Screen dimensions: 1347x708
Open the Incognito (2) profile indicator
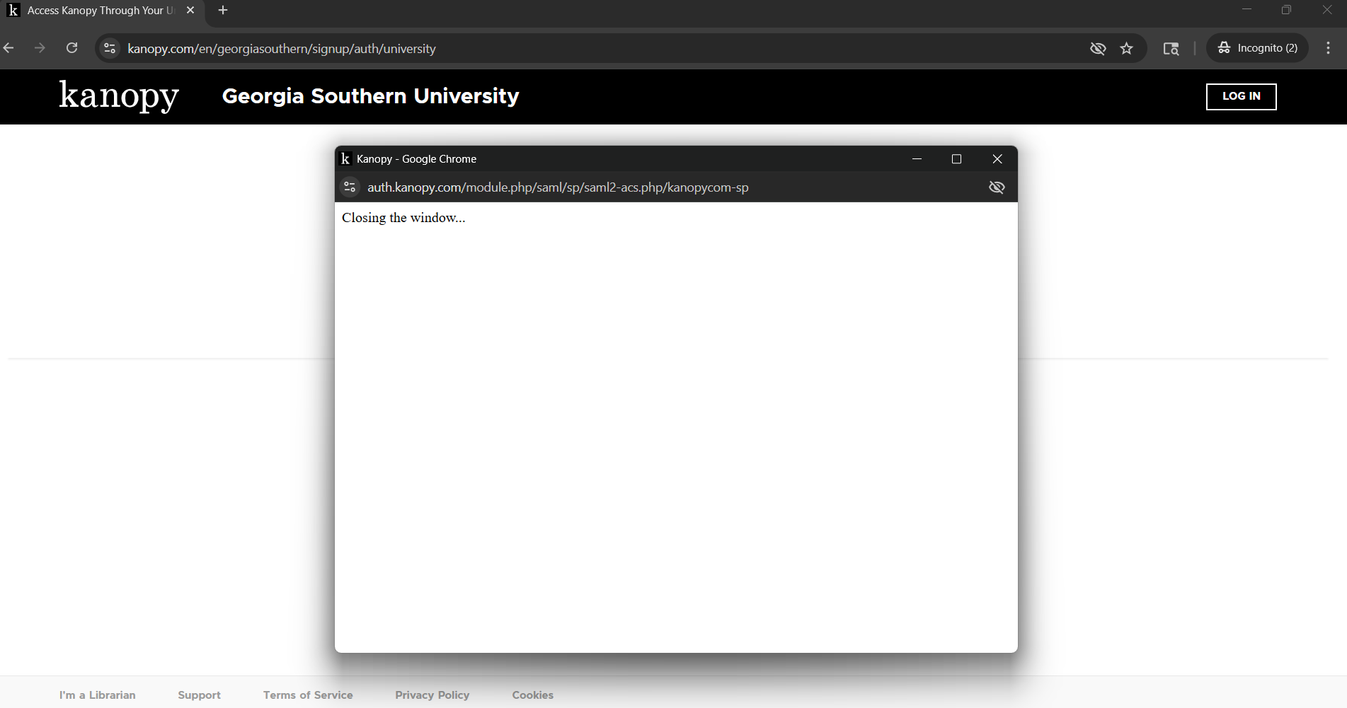pos(1257,48)
